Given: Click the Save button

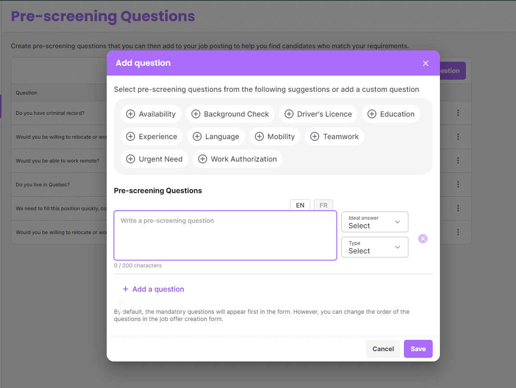Looking at the screenshot, I should pos(418,349).
